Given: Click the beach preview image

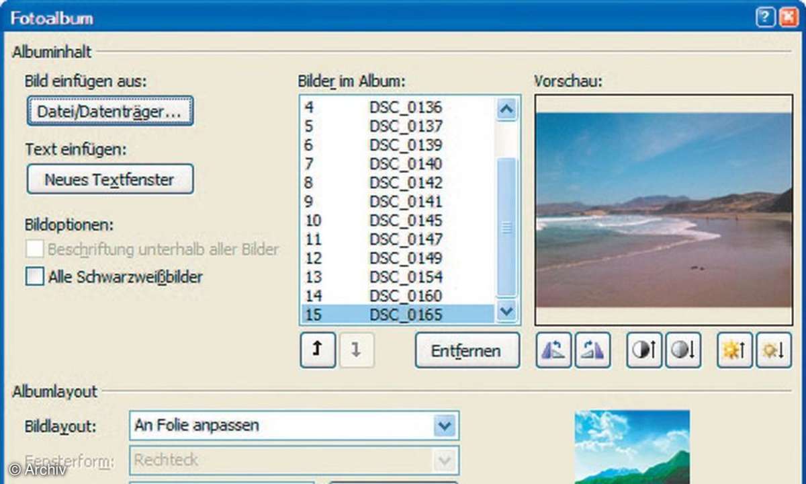Looking at the screenshot, I should 664,210.
